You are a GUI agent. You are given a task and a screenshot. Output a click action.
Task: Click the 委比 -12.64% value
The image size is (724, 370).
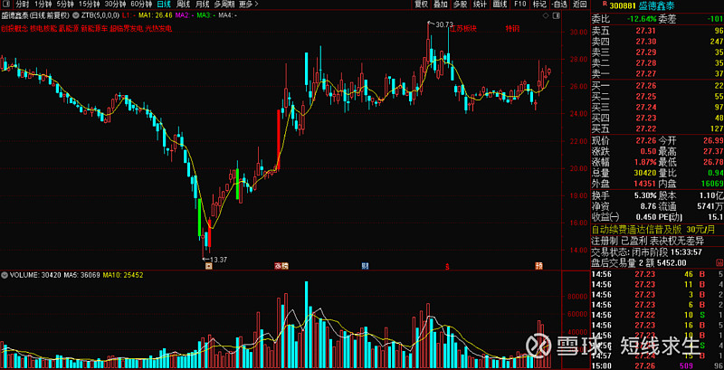[642, 19]
